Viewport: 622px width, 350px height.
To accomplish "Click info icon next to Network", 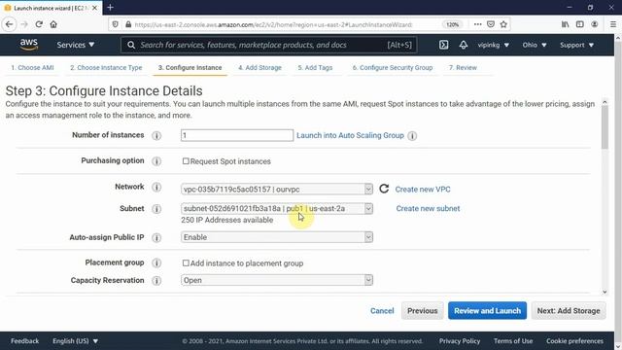I will 156,187.
